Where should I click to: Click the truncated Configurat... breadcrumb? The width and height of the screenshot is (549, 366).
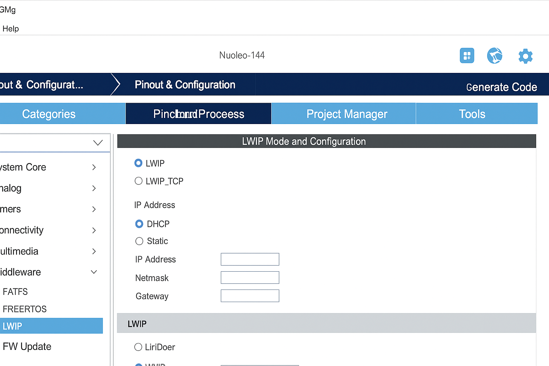(x=41, y=85)
